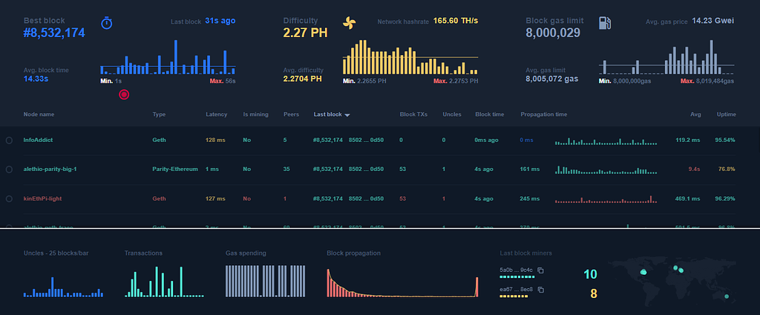Sort nodes by Peers column
The height and width of the screenshot is (315, 760).
click(291, 114)
